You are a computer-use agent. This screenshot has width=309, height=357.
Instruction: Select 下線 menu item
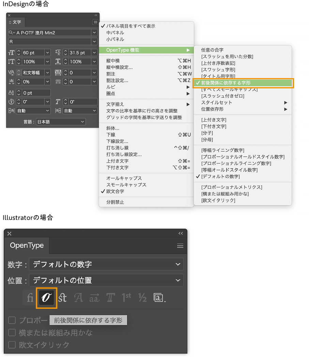pos(146,135)
